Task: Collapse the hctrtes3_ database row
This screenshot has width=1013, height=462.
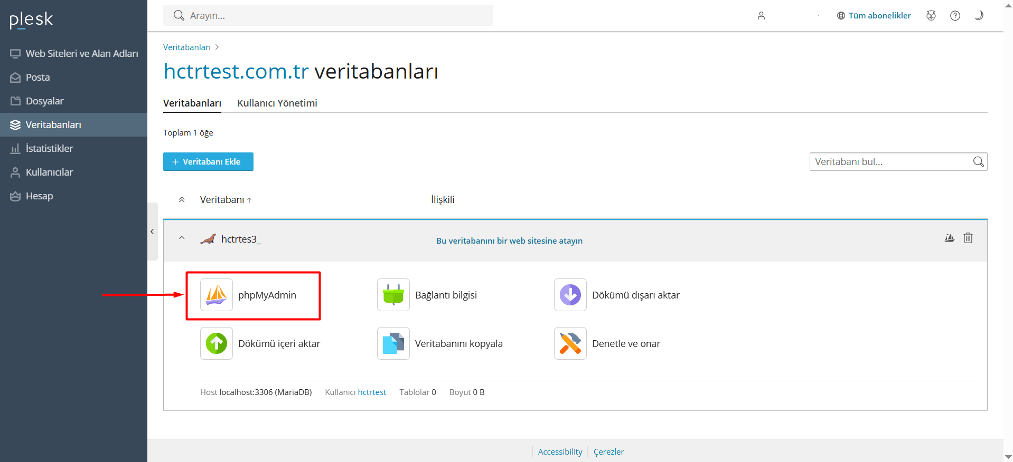Action: click(x=182, y=238)
